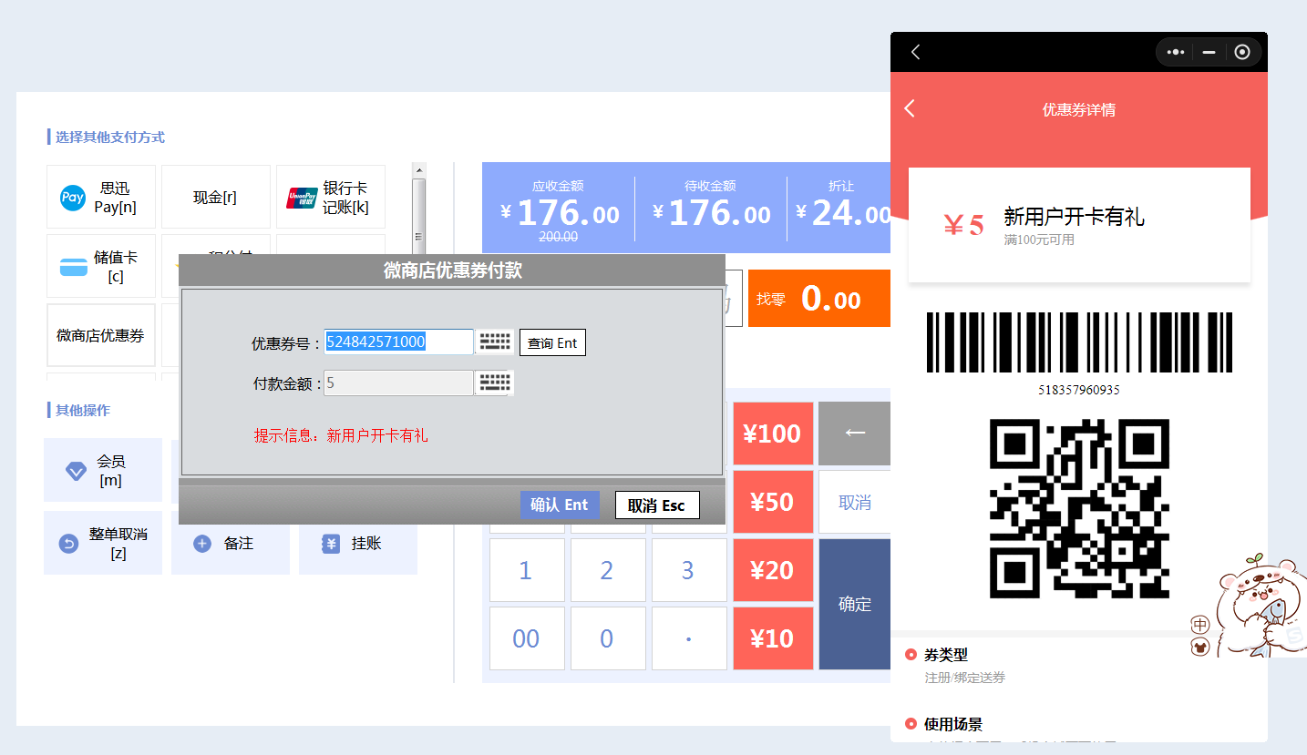Tap keypad 0 key
The image size is (1307, 755).
coord(608,638)
